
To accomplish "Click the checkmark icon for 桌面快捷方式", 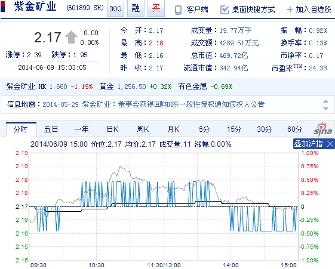I will tap(225, 10).
